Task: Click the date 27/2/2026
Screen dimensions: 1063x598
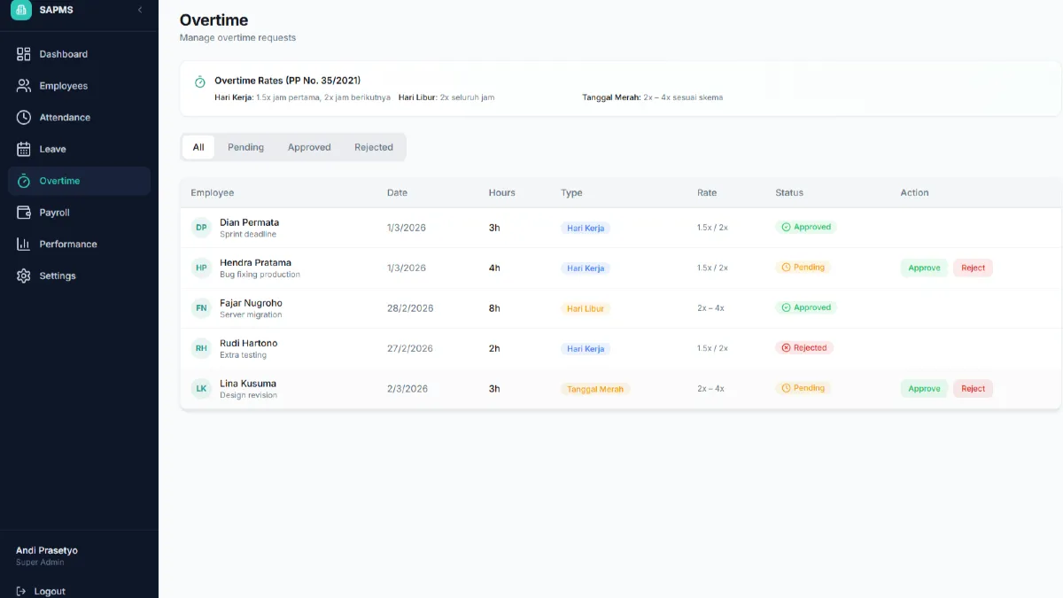Action: click(x=410, y=348)
